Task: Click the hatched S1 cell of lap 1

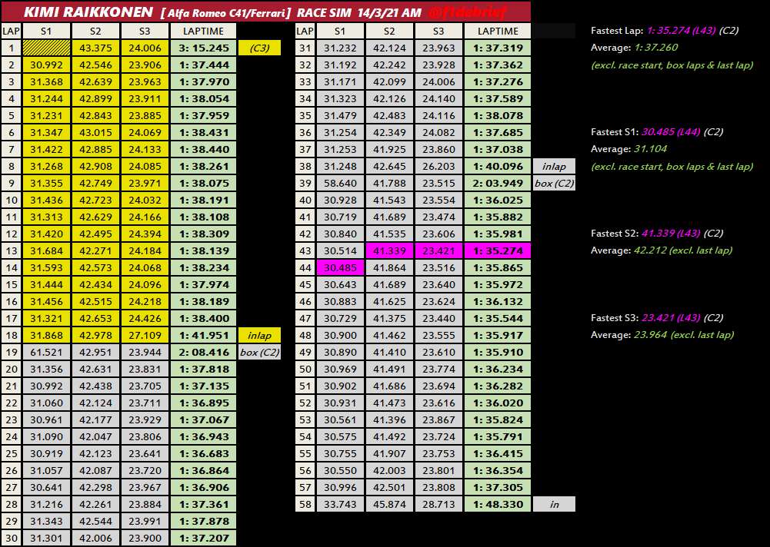Action: [x=46, y=48]
